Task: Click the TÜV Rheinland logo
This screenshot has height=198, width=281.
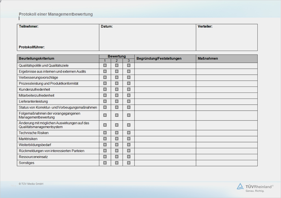Action: (255, 187)
